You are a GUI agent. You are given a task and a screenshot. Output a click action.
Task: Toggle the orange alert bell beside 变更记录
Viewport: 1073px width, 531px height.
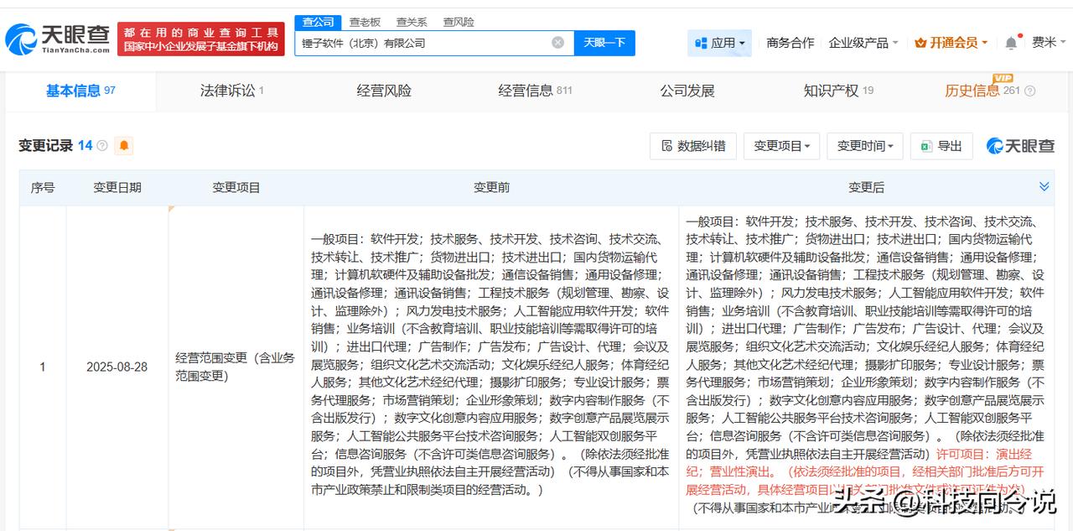(124, 146)
